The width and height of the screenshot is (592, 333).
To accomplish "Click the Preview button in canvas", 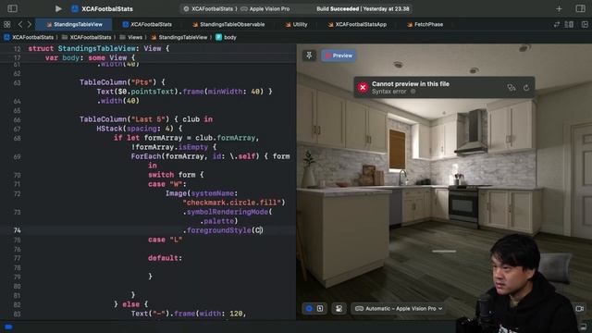I will click(339, 55).
